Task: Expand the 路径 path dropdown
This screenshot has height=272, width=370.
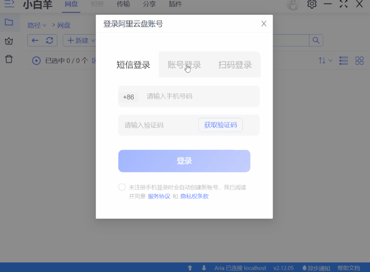Action: (x=37, y=25)
